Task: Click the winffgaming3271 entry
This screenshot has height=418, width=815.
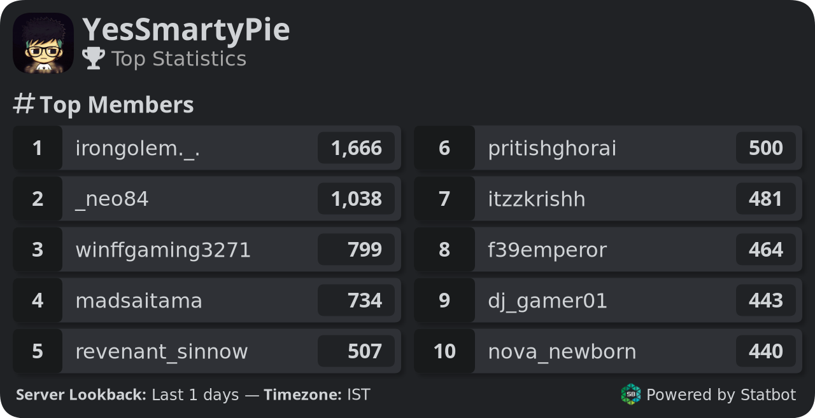Action: pos(207,250)
